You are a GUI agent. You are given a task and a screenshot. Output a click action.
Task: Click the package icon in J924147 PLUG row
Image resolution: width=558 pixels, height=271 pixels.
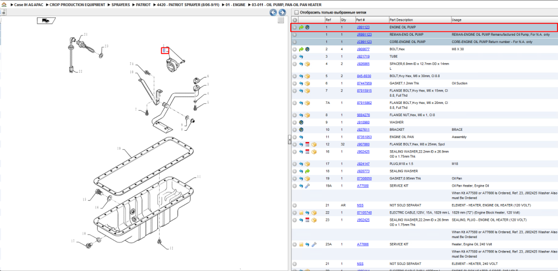coord(307,164)
